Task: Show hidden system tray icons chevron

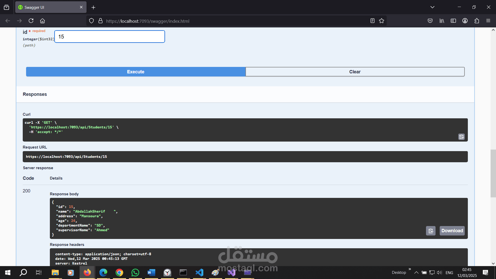Action: point(416,273)
